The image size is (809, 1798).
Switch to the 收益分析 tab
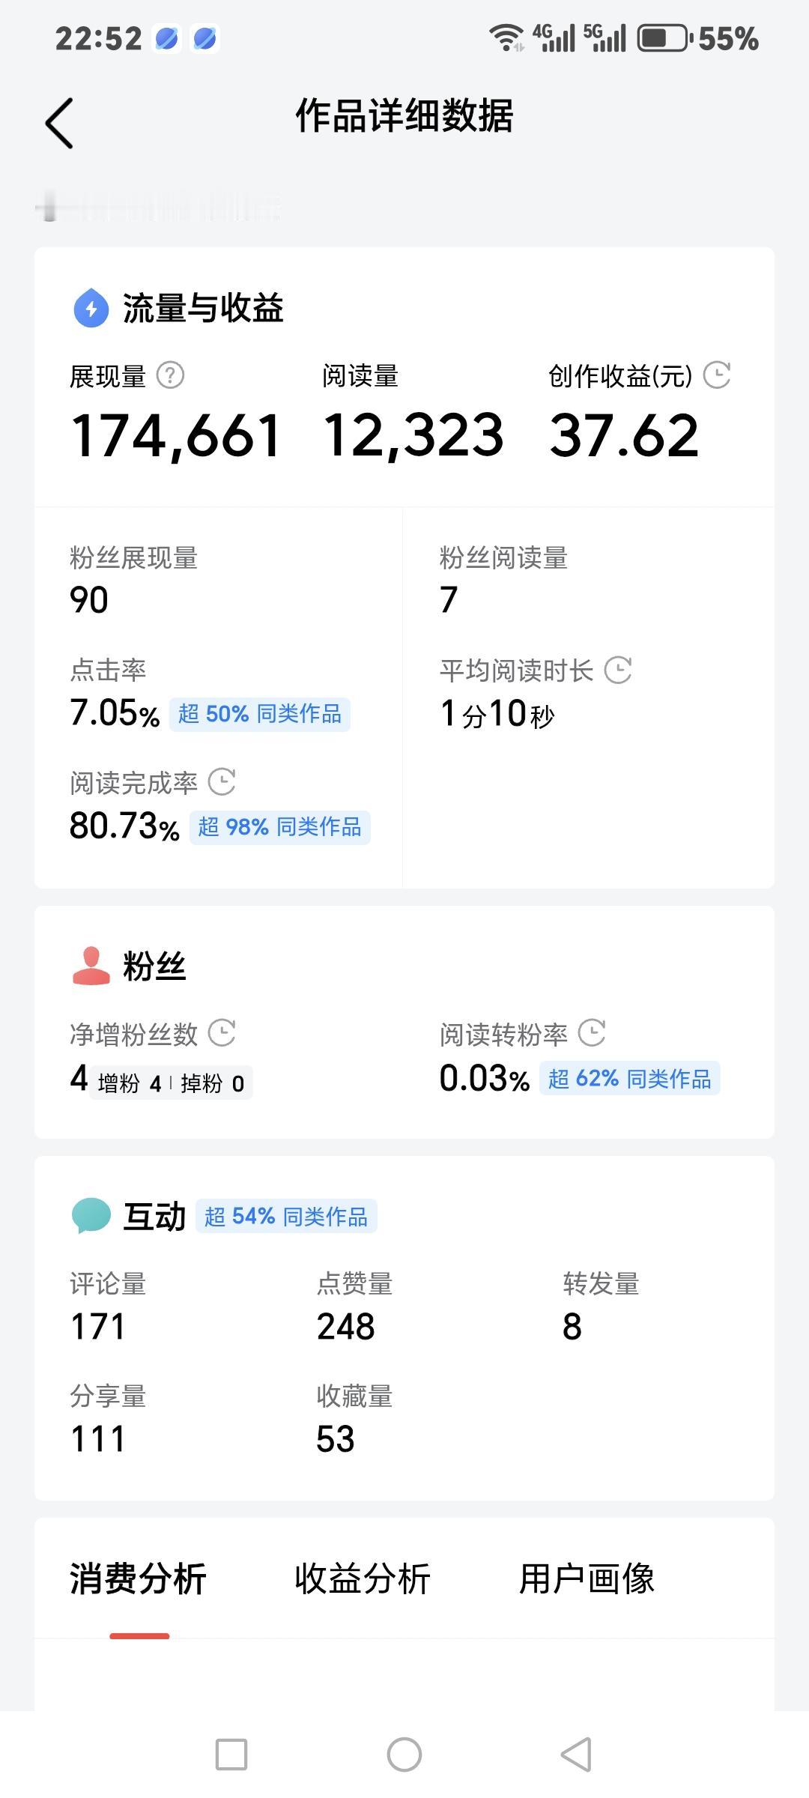[363, 1579]
